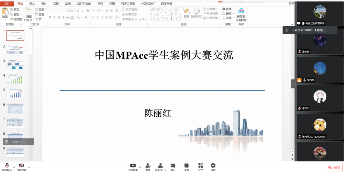Screen dimensions: 344x173
Task: Expand audio options arrow beside unmute
Action: tap(14, 167)
